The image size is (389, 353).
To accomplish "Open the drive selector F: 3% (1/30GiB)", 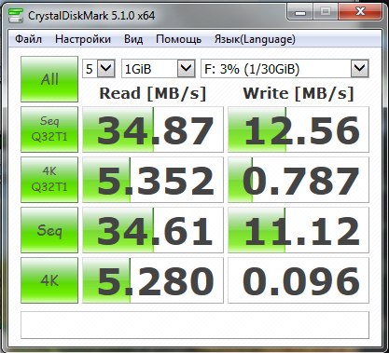I will tap(285, 68).
